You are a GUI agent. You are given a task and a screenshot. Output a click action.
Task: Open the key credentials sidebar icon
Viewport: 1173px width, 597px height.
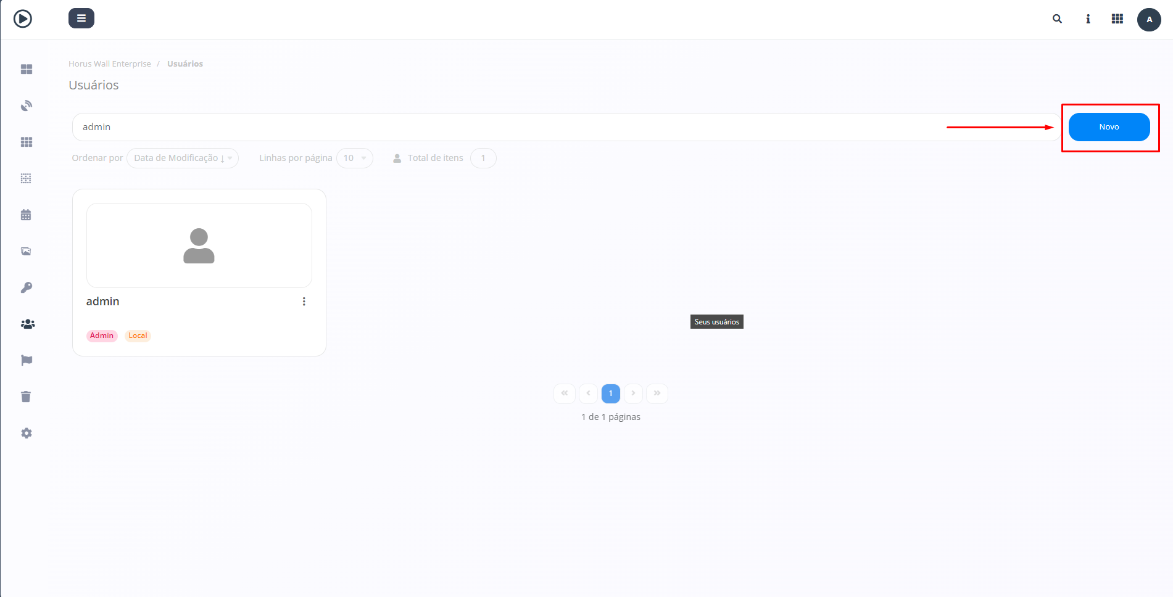click(x=27, y=287)
